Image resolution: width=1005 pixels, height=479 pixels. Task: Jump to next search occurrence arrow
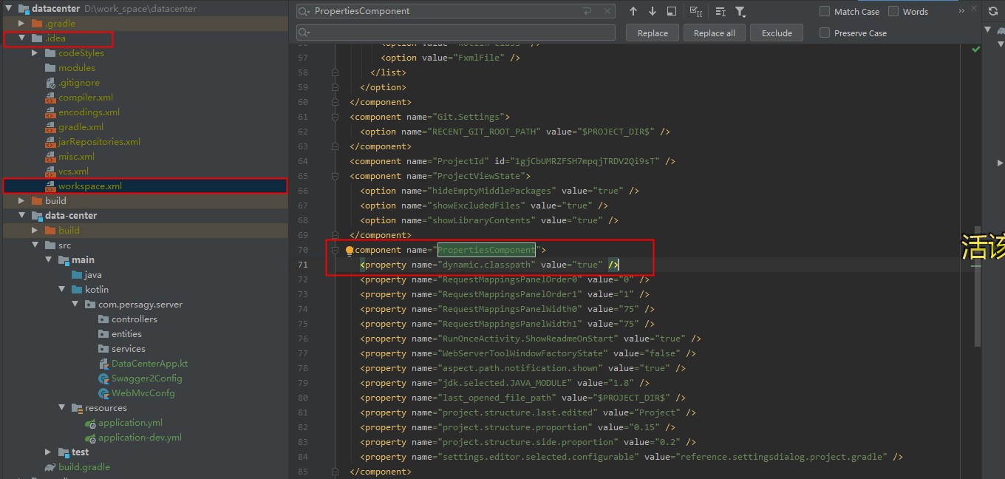click(x=653, y=11)
